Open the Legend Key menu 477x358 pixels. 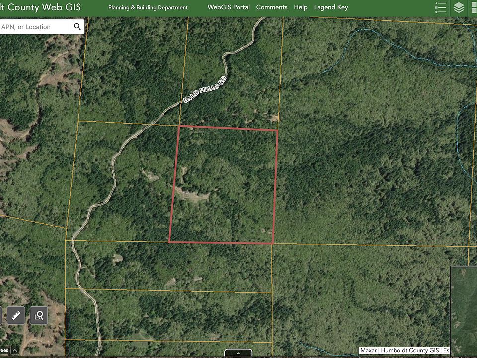(x=331, y=7)
